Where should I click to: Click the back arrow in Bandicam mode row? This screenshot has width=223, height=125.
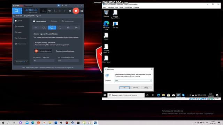tap(36, 27)
